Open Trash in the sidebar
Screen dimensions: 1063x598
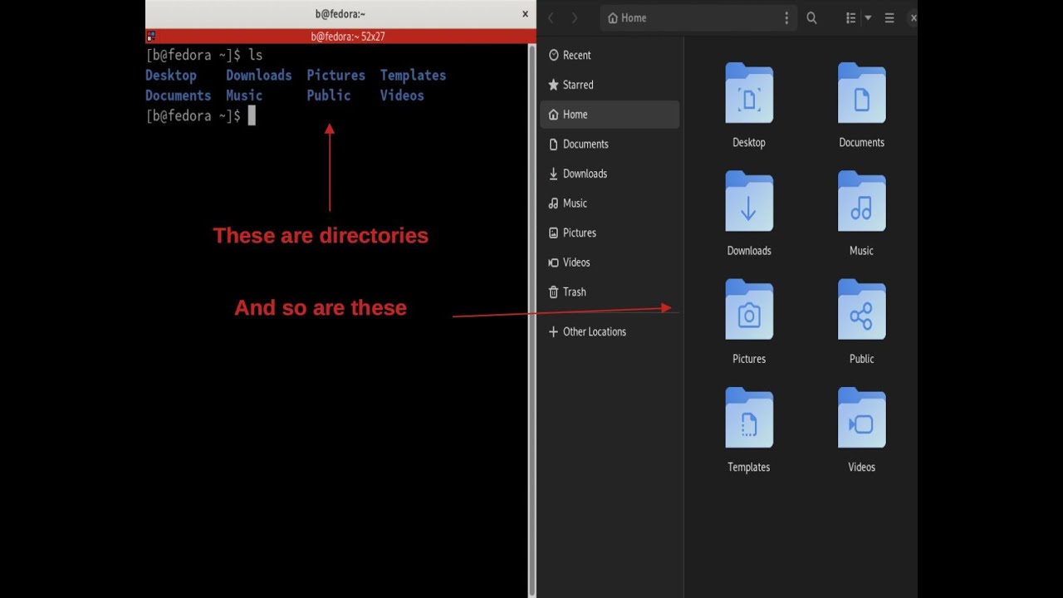610,292
